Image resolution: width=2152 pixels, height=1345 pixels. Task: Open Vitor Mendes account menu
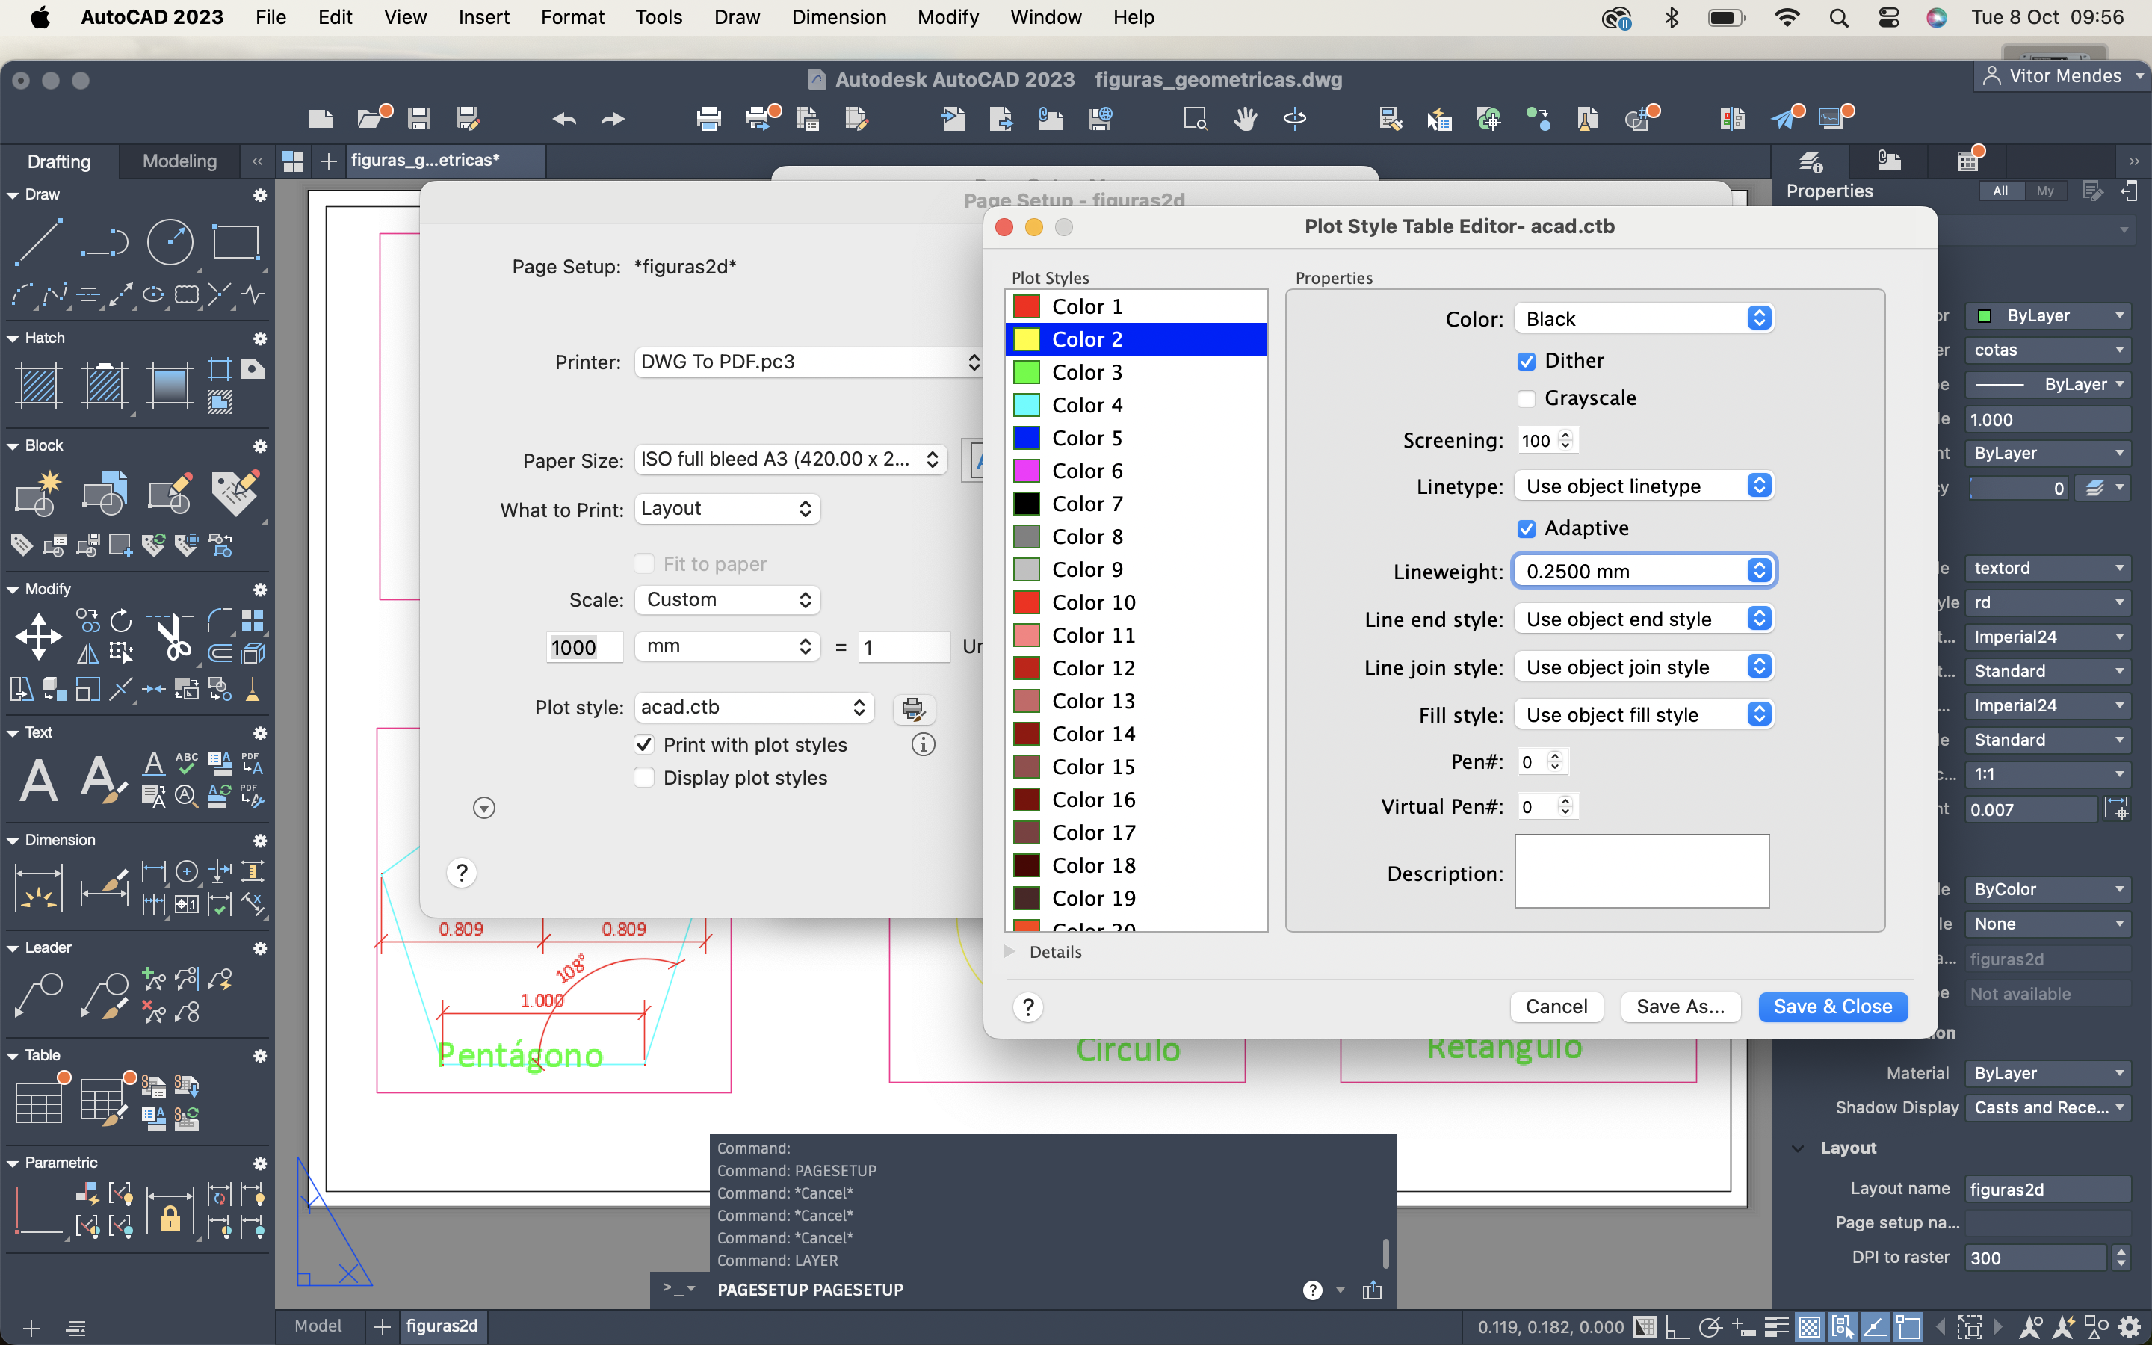(x=2063, y=76)
